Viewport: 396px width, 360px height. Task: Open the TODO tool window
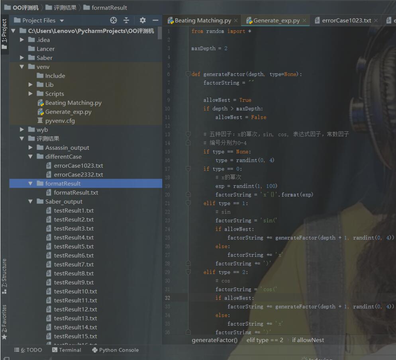[x=28, y=350]
